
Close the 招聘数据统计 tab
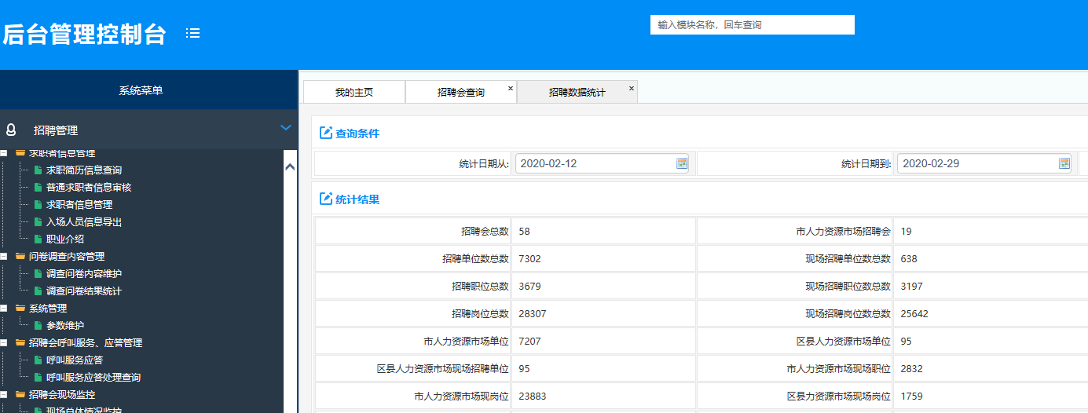(x=631, y=88)
